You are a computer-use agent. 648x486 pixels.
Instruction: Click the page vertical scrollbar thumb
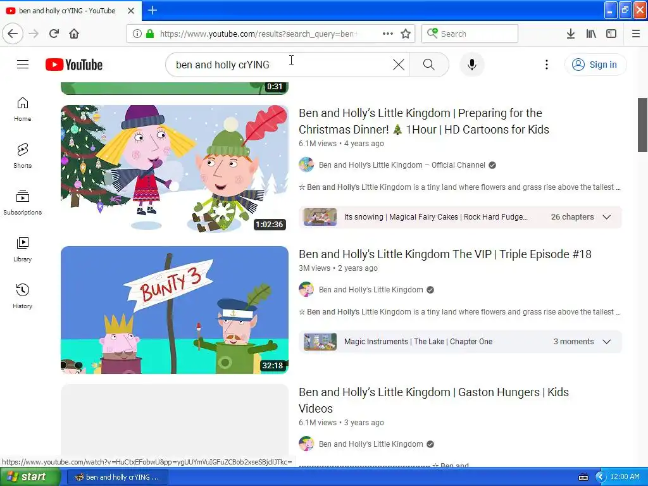(x=643, y=125)
